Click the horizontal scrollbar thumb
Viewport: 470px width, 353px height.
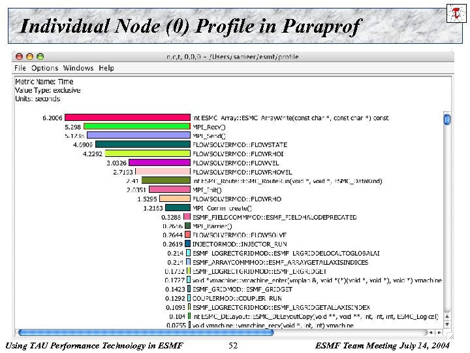pyautogui.click(x=146, y=332)
